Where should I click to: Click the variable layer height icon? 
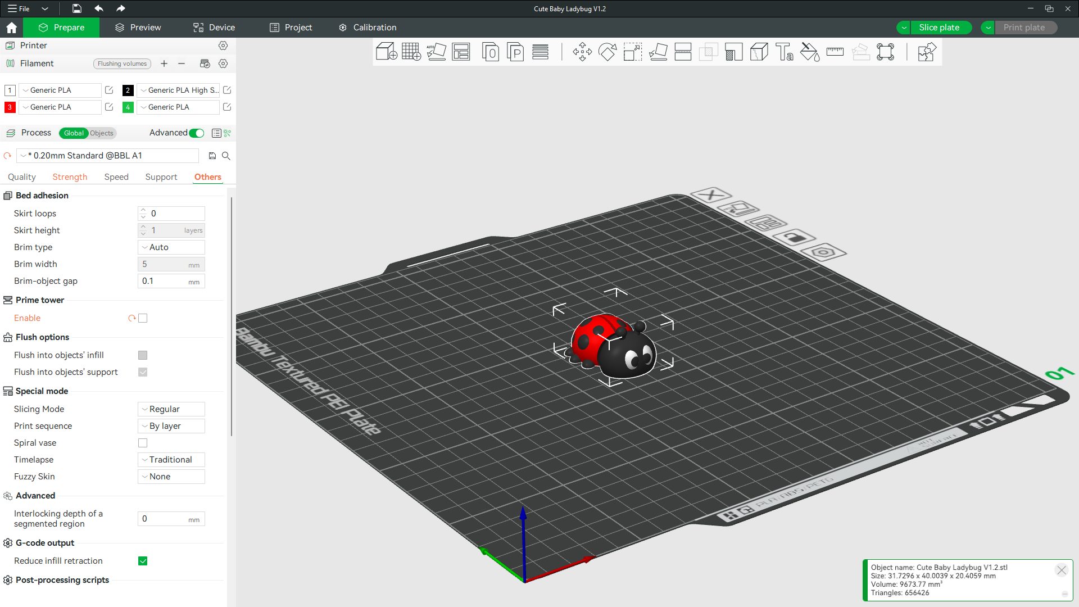(540, 52)
